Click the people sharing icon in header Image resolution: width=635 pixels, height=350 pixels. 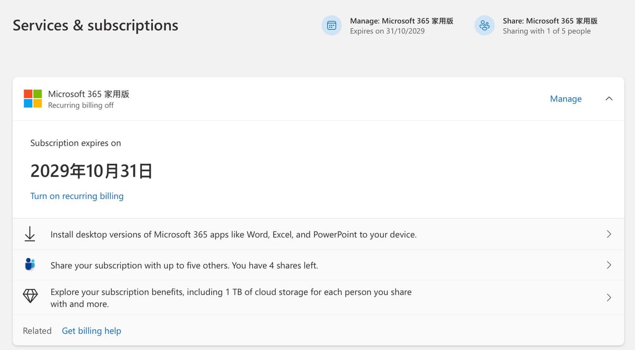pos(484,26)
